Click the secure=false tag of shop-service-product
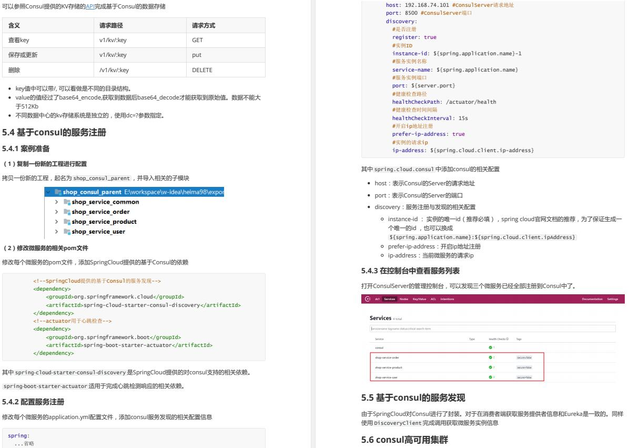The height and width of the screenshot is (448, 629). click(x=524, y=367)
